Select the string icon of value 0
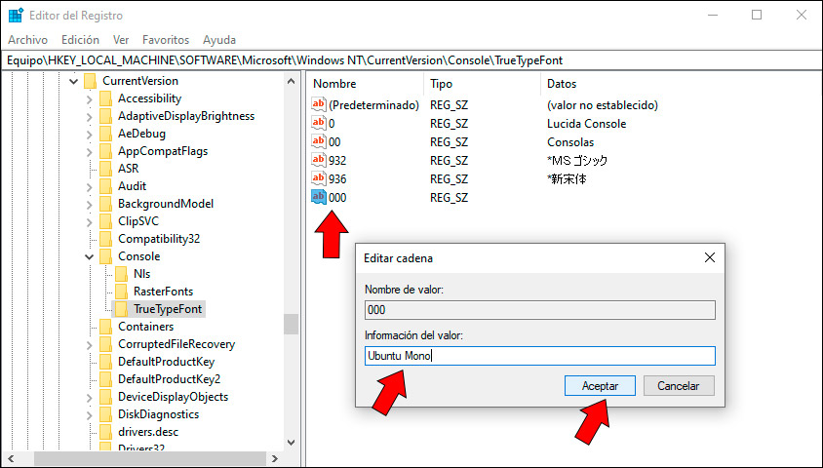This screenshot has height=468, width=823. pos(319,123)
